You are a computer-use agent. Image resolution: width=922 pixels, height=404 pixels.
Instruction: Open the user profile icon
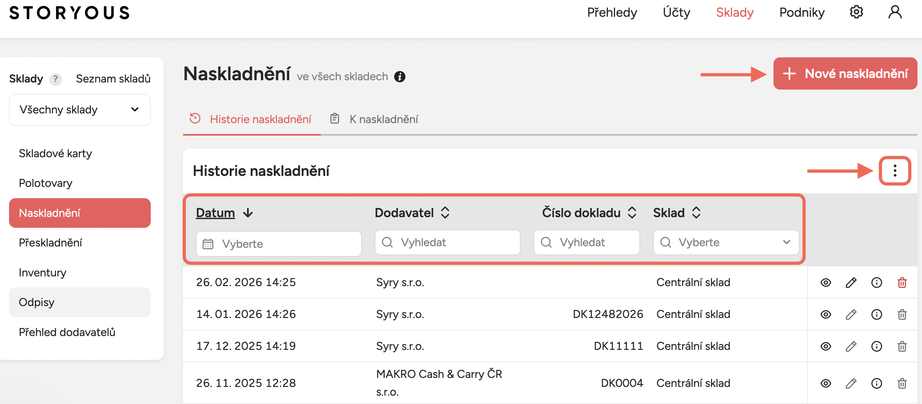(x=894, y=12)
